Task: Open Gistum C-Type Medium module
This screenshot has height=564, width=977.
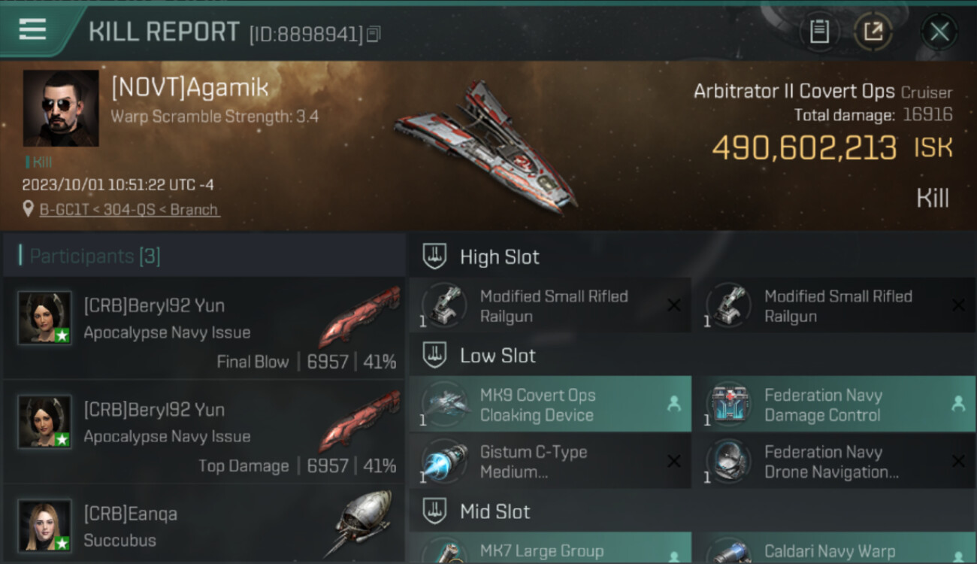Action: coord(550,462)
